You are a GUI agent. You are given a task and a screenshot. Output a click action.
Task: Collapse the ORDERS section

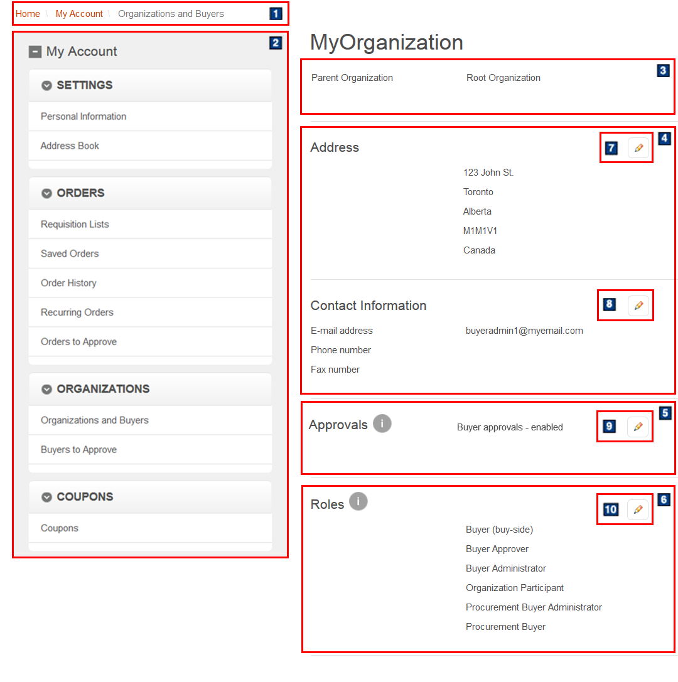tap(46, 193)
